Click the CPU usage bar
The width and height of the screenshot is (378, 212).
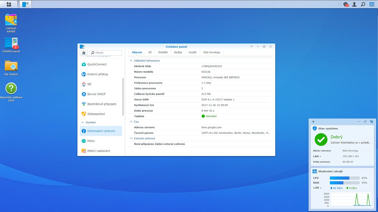click(345, 178)
